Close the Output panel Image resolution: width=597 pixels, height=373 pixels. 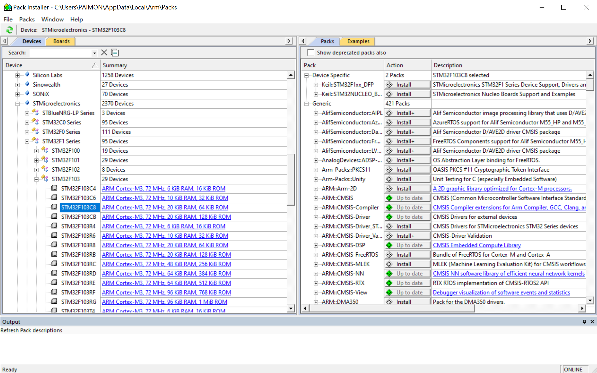(592, 321)
